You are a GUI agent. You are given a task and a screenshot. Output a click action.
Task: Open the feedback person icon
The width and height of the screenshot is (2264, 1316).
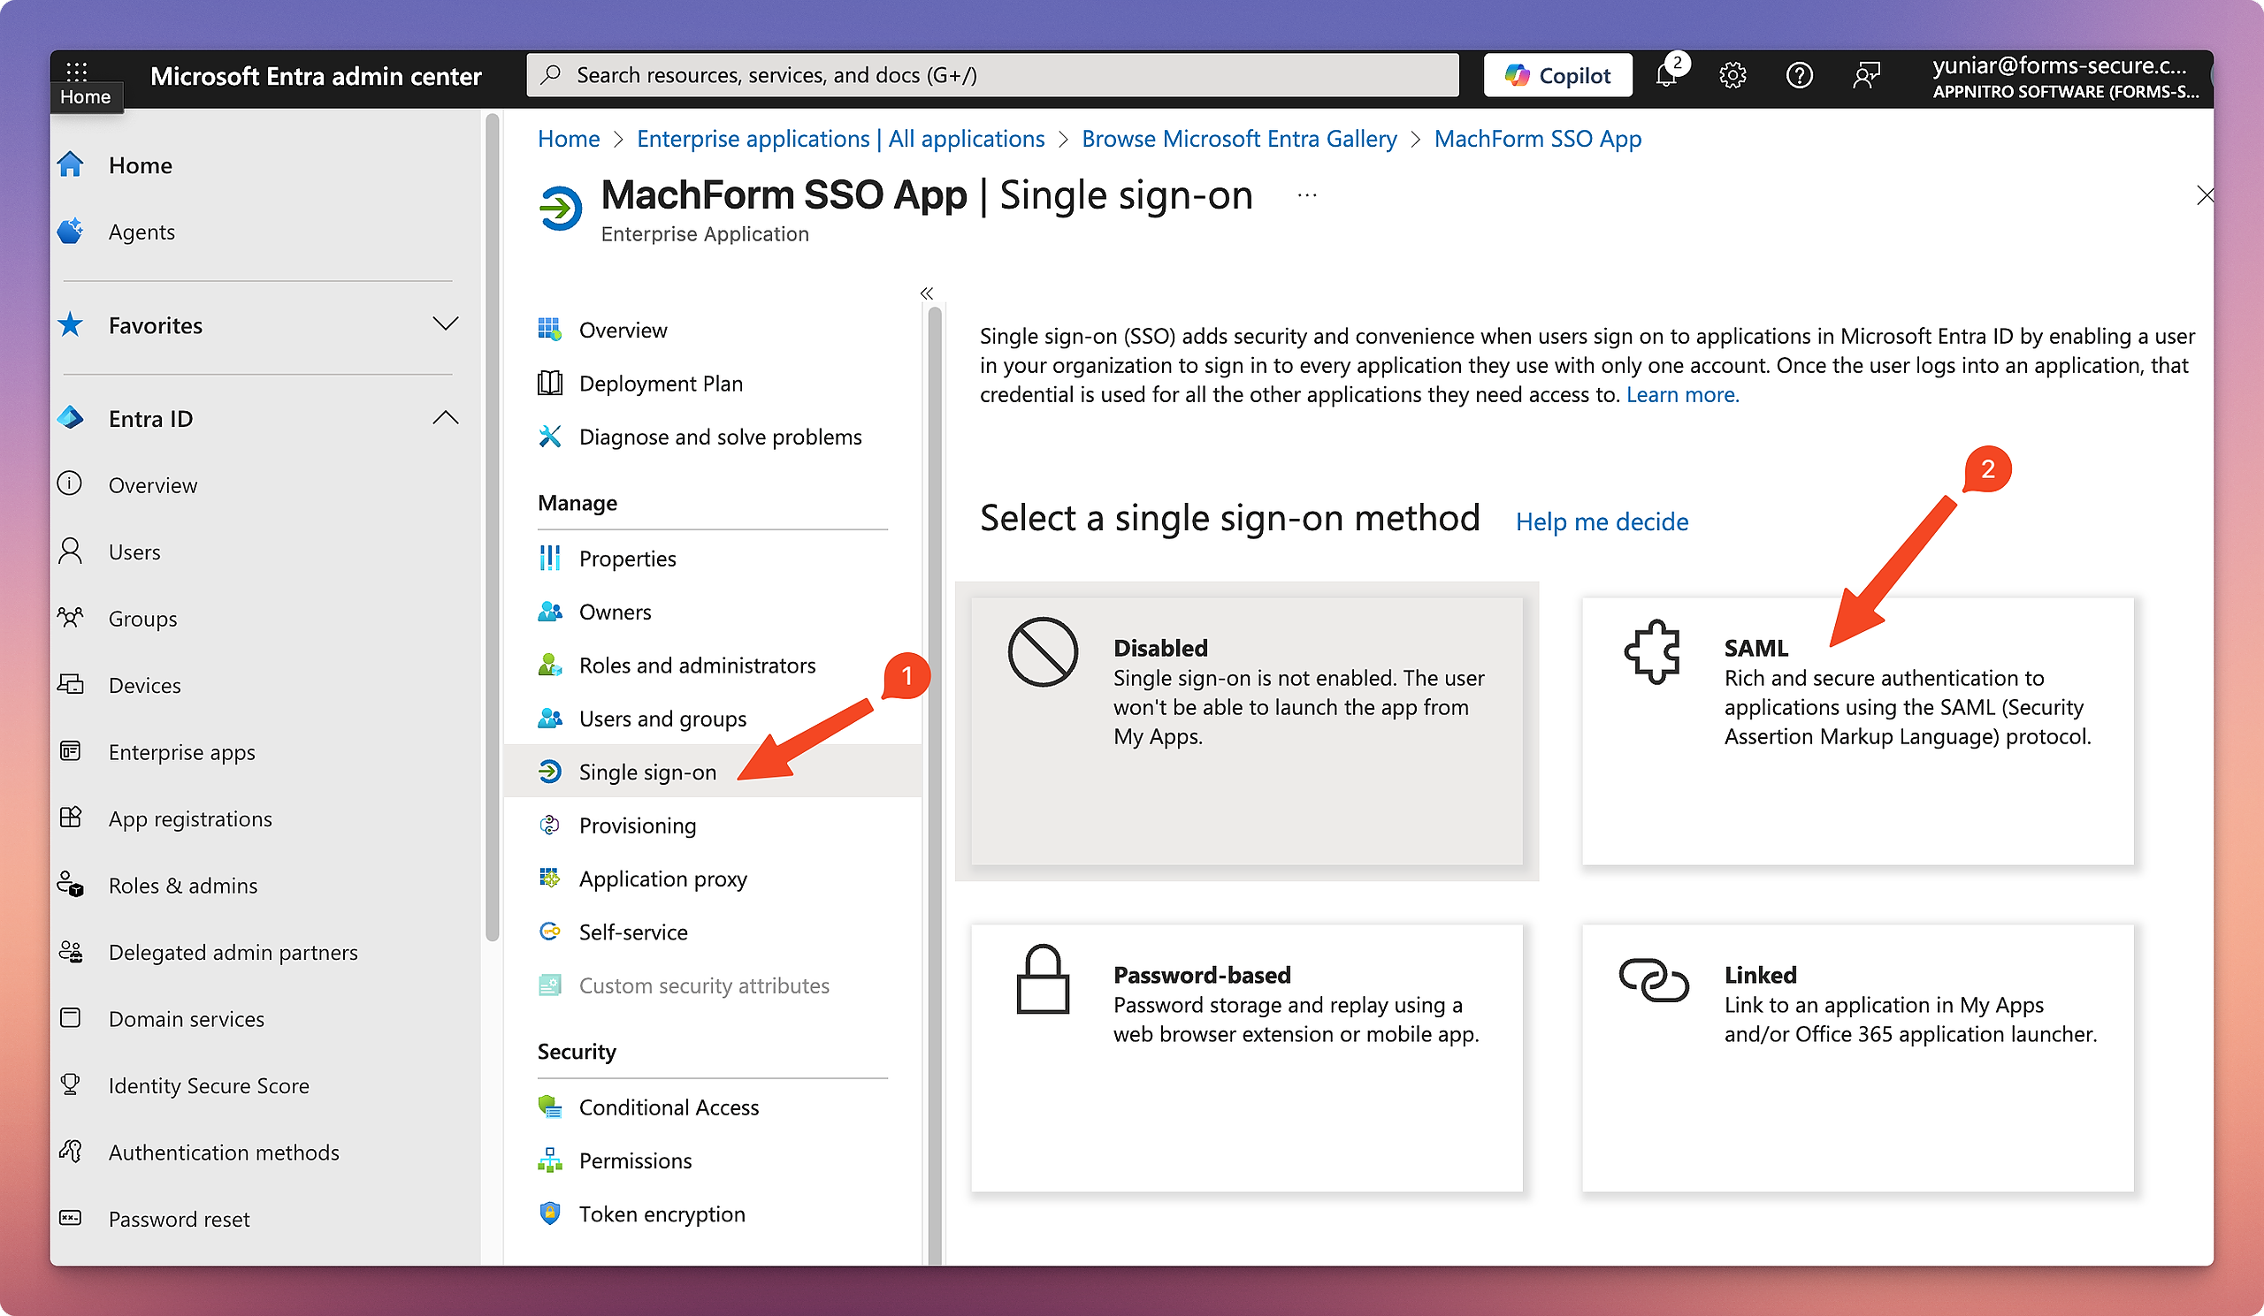pos(1866,75)
